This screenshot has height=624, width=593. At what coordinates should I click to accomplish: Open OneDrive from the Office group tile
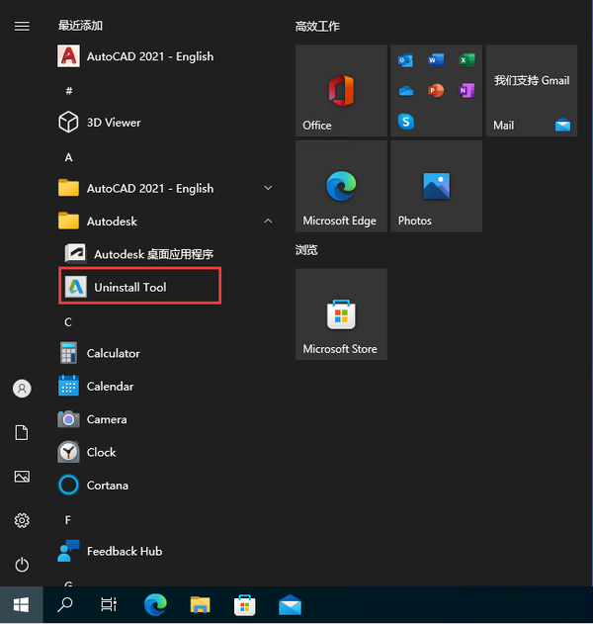point(405,91)
